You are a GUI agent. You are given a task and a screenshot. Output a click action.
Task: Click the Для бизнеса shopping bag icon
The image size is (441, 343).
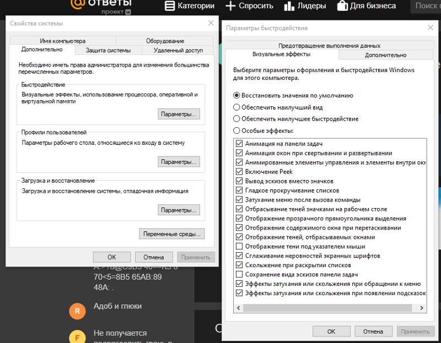pos(342,6)
